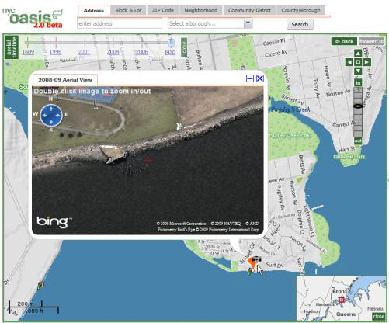Minimize the aerial view popup
389x323 pixels.
pyautogui.click(x=250, y=78)
